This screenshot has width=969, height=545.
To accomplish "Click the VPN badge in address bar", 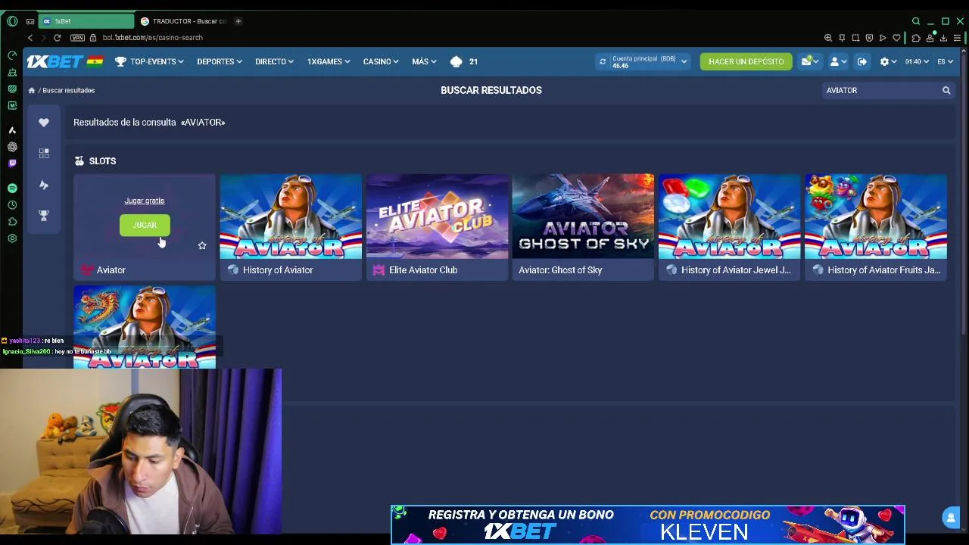I will [x=77, y=37].
